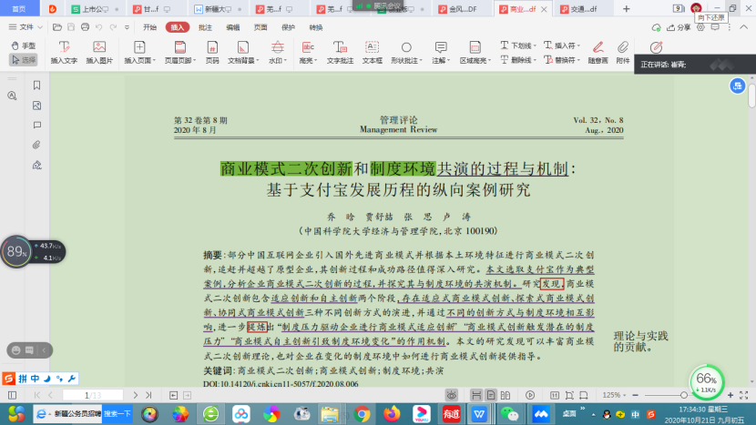The height and width of the screenshot is (425, 756).
Task: Click the Undo arrow icon
Action: pyautogui.click(x=99, y=27)
